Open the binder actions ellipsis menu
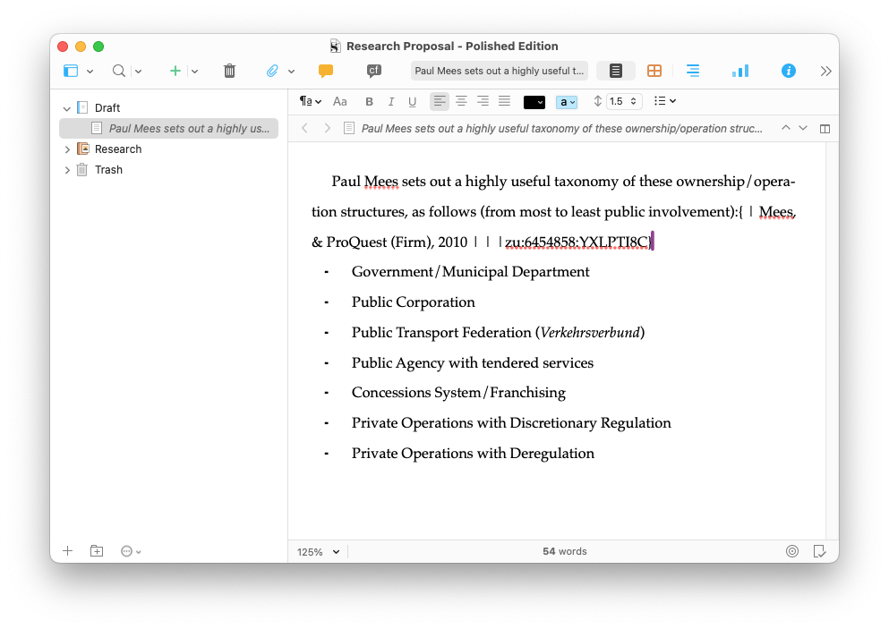This screenshot has height=629, width=889. coord(131,551)
